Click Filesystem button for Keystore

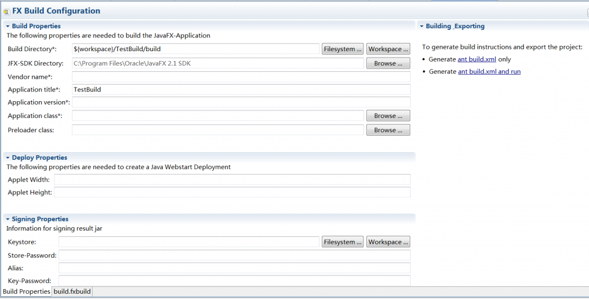[x=343, y=242]
